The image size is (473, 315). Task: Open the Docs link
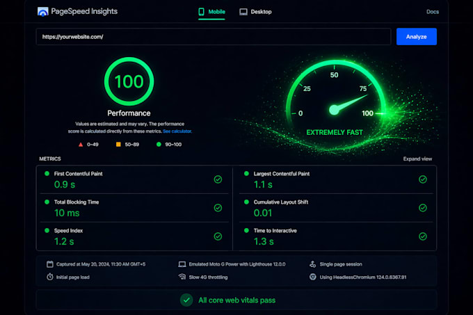433,12
